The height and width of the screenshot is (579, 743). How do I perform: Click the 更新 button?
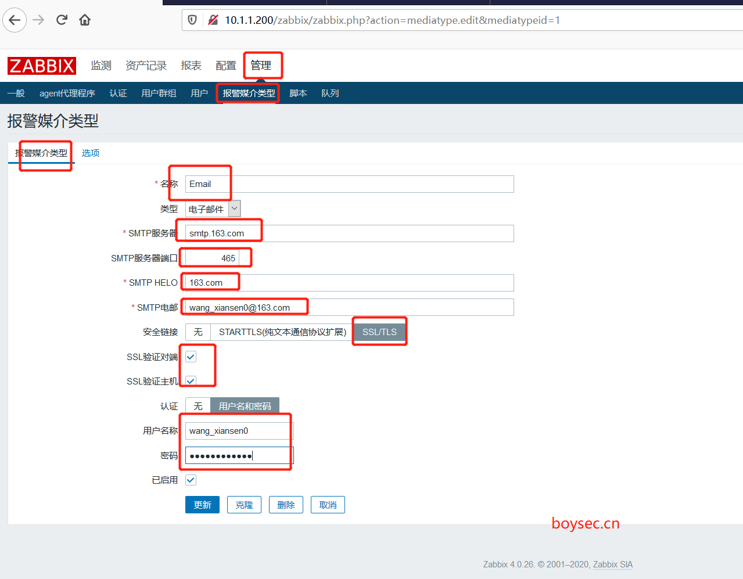click(202, 505)
